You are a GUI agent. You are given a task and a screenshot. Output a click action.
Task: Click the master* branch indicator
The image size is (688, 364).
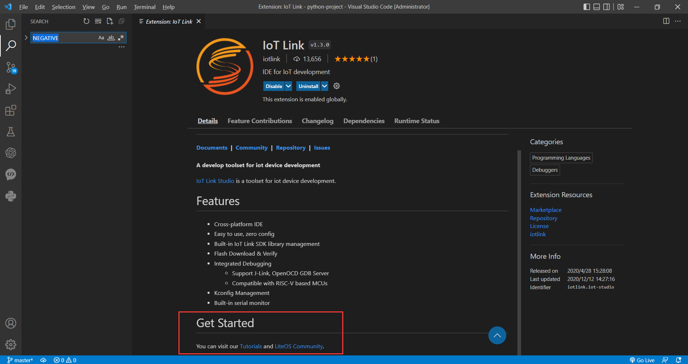coord(20,360)
